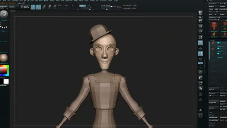Toggle Draw mode button

point(39,7)
